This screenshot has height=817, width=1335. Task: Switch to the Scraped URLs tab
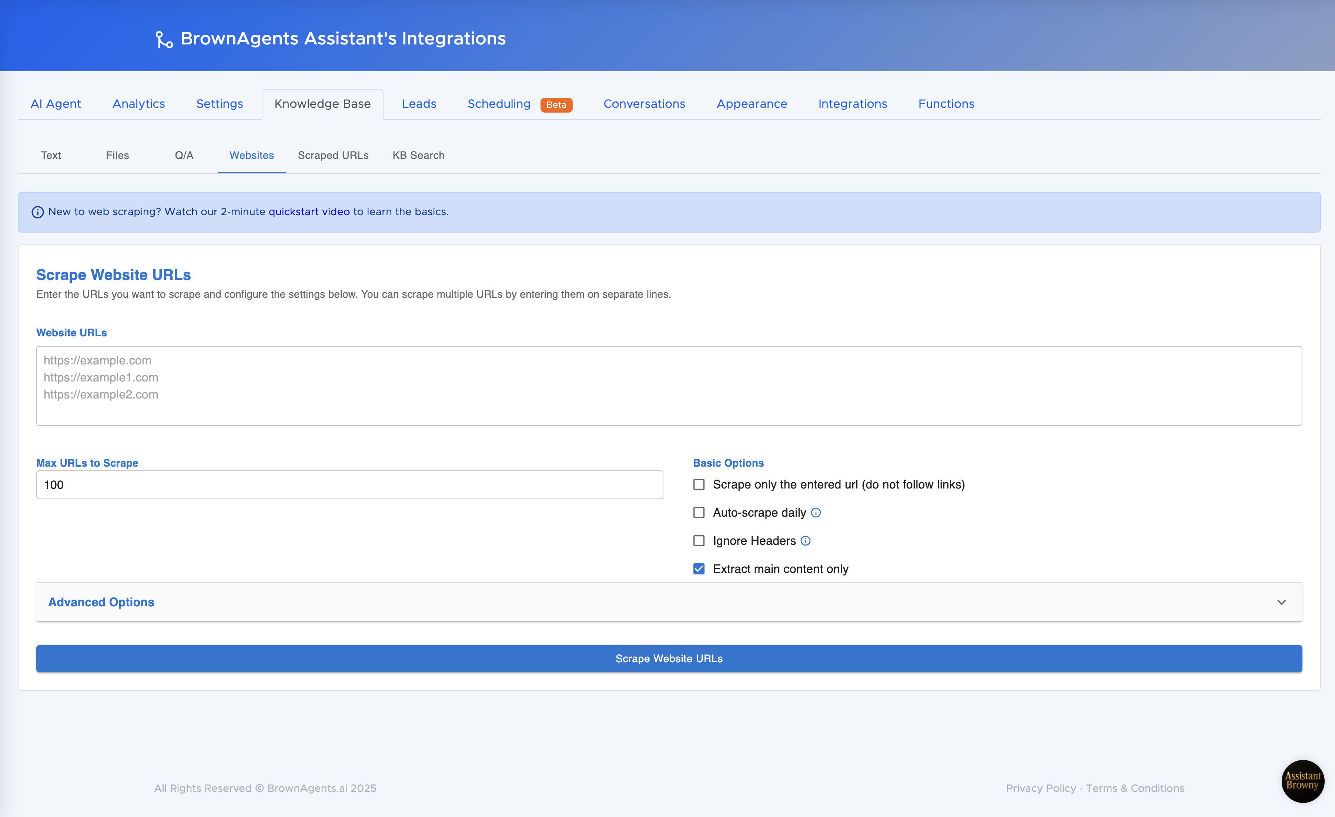pos(333,156)
